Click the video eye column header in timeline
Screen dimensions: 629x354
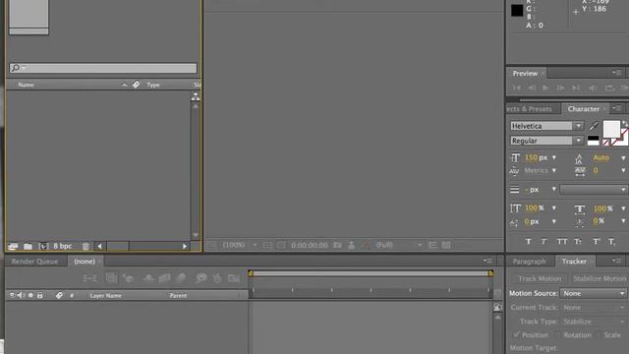click(x=12, y=295)
